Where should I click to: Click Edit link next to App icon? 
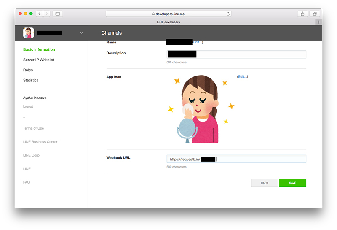point(243,77)
